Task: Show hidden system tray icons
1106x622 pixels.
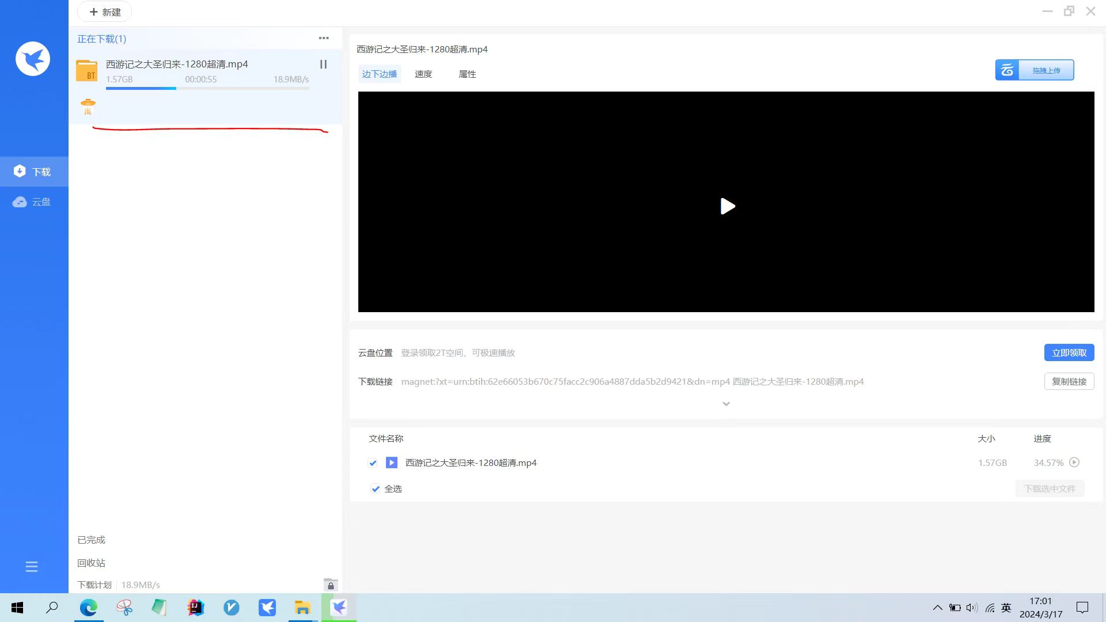Action: 938,608
